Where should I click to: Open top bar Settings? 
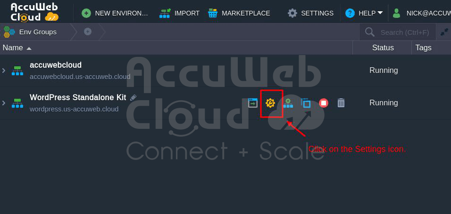(x=310, y=13)
